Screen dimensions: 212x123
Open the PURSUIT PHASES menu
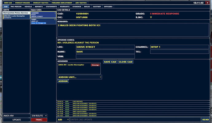[22, 3]
